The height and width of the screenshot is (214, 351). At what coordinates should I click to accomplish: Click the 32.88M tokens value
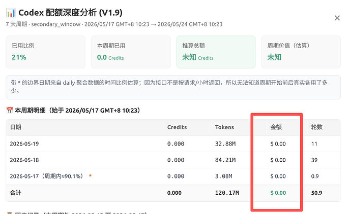point(225,144)
